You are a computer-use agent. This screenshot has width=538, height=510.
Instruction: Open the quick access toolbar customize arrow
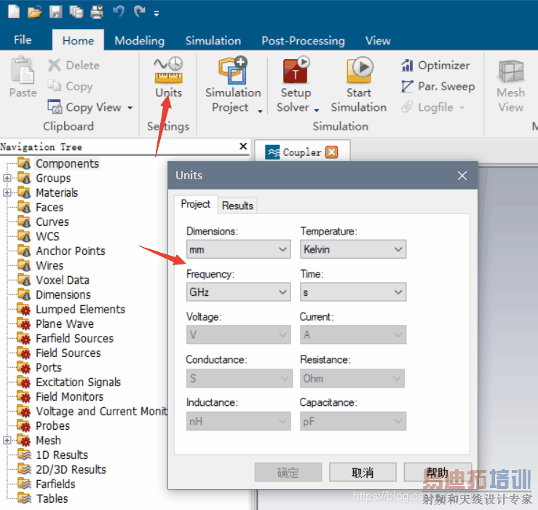pos(156,14)
